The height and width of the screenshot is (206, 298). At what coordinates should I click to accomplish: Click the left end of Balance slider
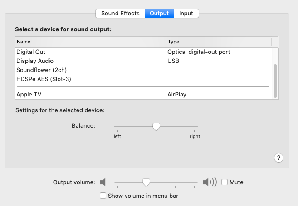tap(115, 126)
